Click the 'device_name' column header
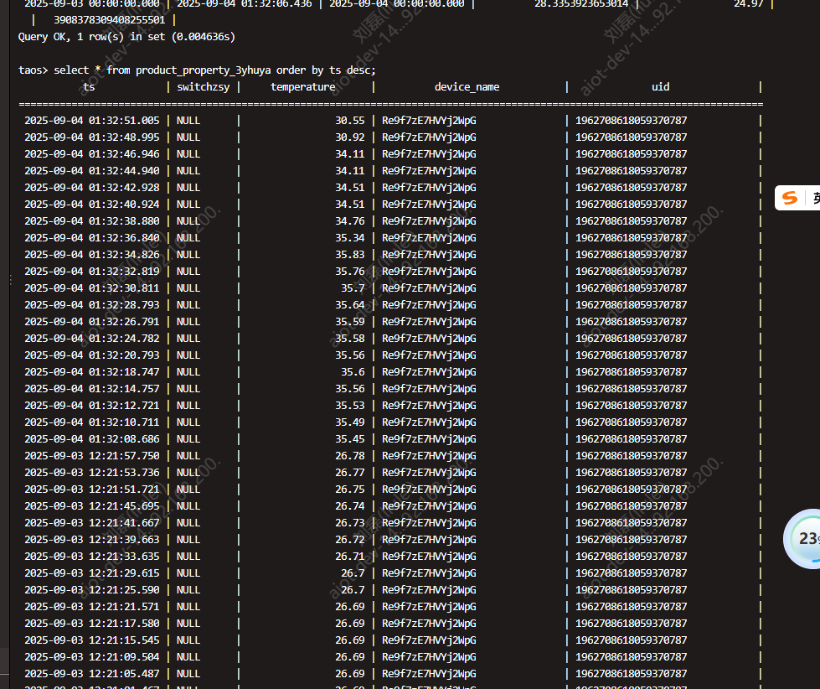 coord(467,87)
